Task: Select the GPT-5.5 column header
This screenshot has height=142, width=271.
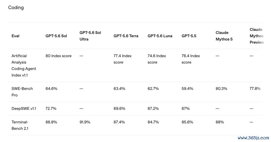Action: (189, 36)
